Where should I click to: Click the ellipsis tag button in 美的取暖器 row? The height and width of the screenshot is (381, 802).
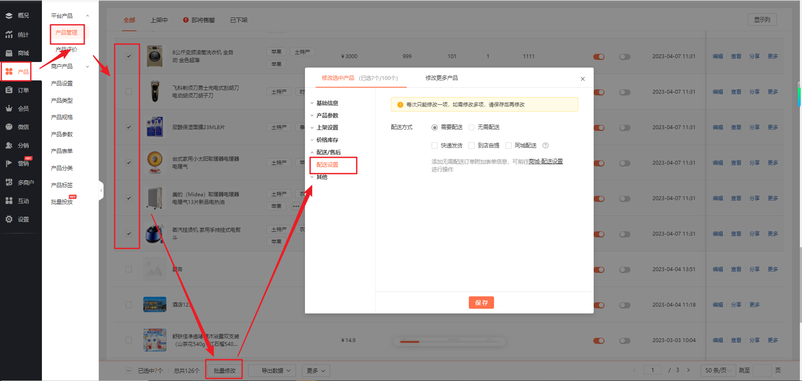296,206
